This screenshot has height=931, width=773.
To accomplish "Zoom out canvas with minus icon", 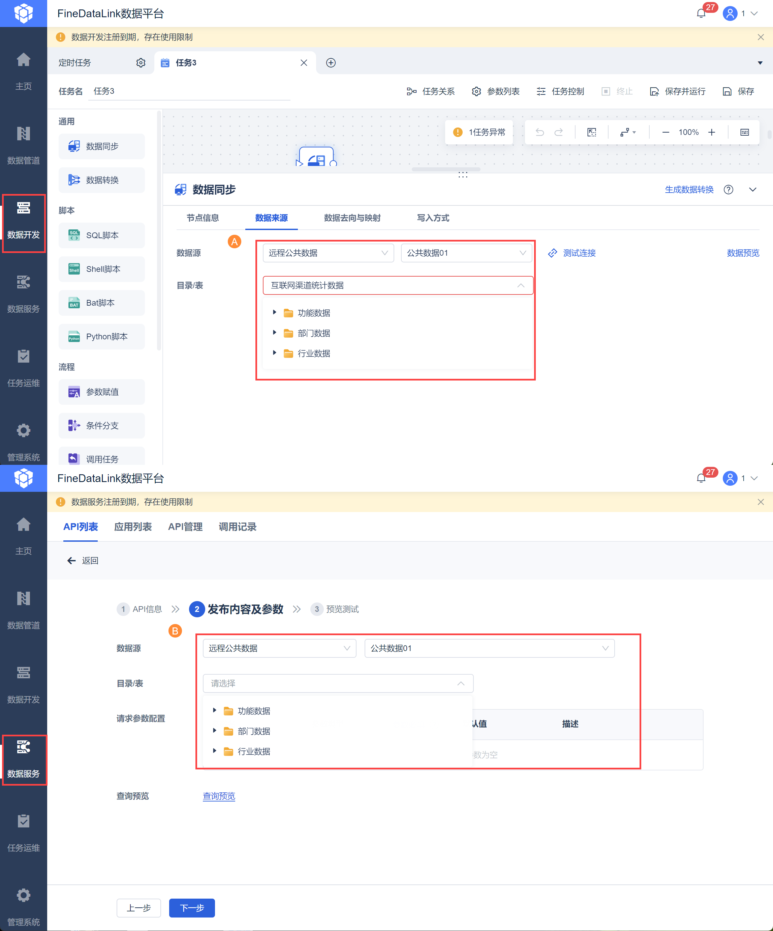I will 666,132.
